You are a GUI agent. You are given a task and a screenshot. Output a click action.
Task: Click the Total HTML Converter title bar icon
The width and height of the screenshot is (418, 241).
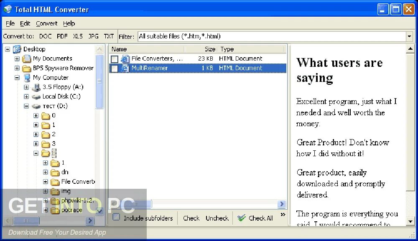[x=8, y=9]
